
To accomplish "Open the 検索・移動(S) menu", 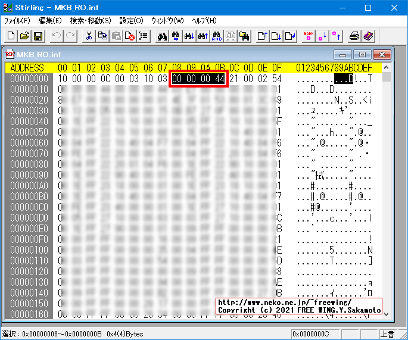I will pos(91,21).
